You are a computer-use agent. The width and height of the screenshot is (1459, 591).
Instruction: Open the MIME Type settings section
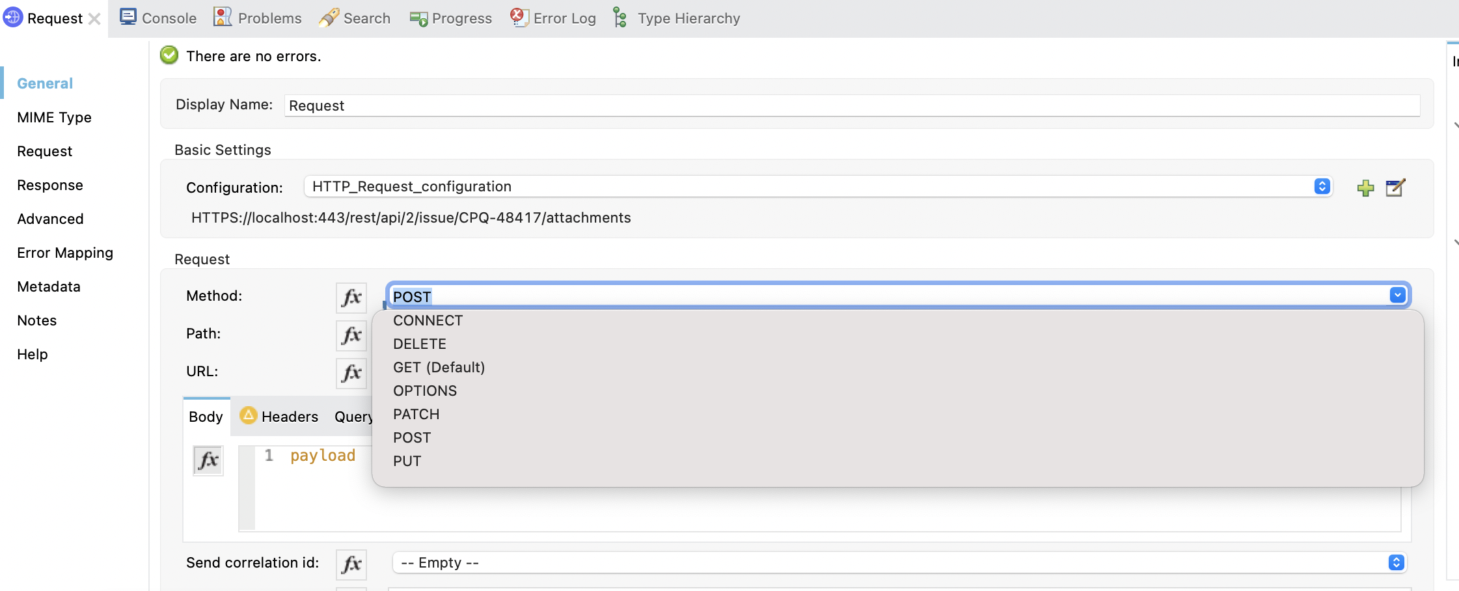[x=54, y=117]
